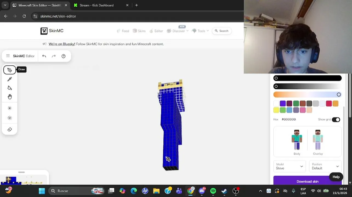352x197 pixels.
Task: Select the Overlay layer preview
Action: coord(318,142)
